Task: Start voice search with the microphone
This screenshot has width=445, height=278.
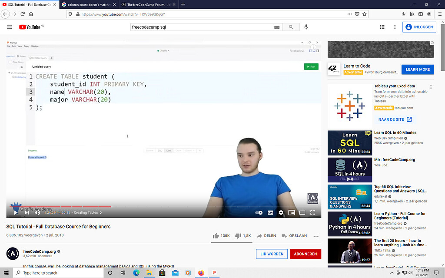Action: [306, 27]
